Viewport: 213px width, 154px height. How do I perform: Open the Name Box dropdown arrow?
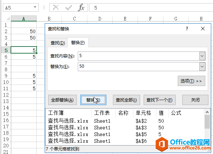(35, 7)
